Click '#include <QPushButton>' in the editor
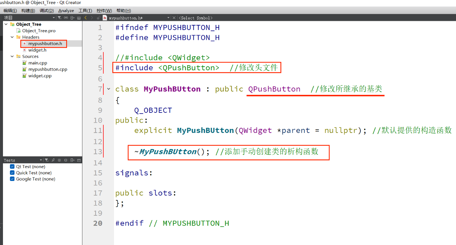The image size is (456, 245). (x=167, y=68)
